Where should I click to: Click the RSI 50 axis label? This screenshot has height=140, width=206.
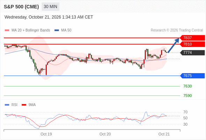[x=185, y=118]
